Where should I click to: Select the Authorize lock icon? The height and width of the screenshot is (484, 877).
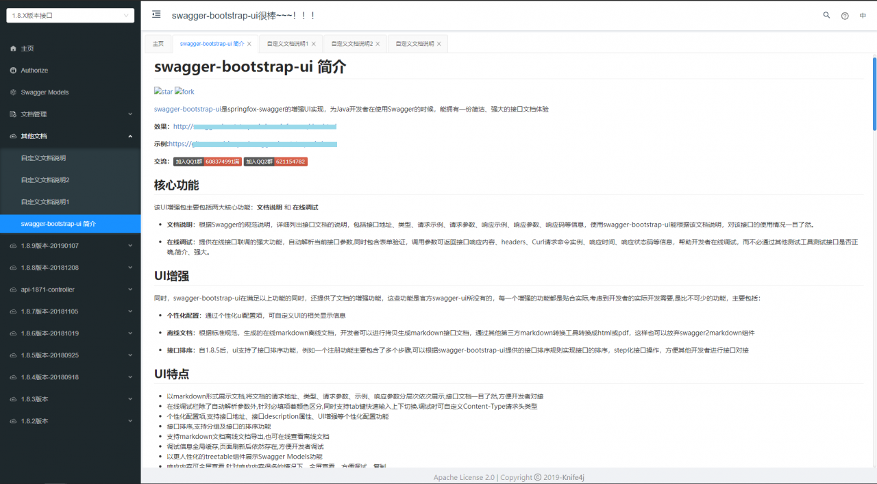tap(14, 70)
